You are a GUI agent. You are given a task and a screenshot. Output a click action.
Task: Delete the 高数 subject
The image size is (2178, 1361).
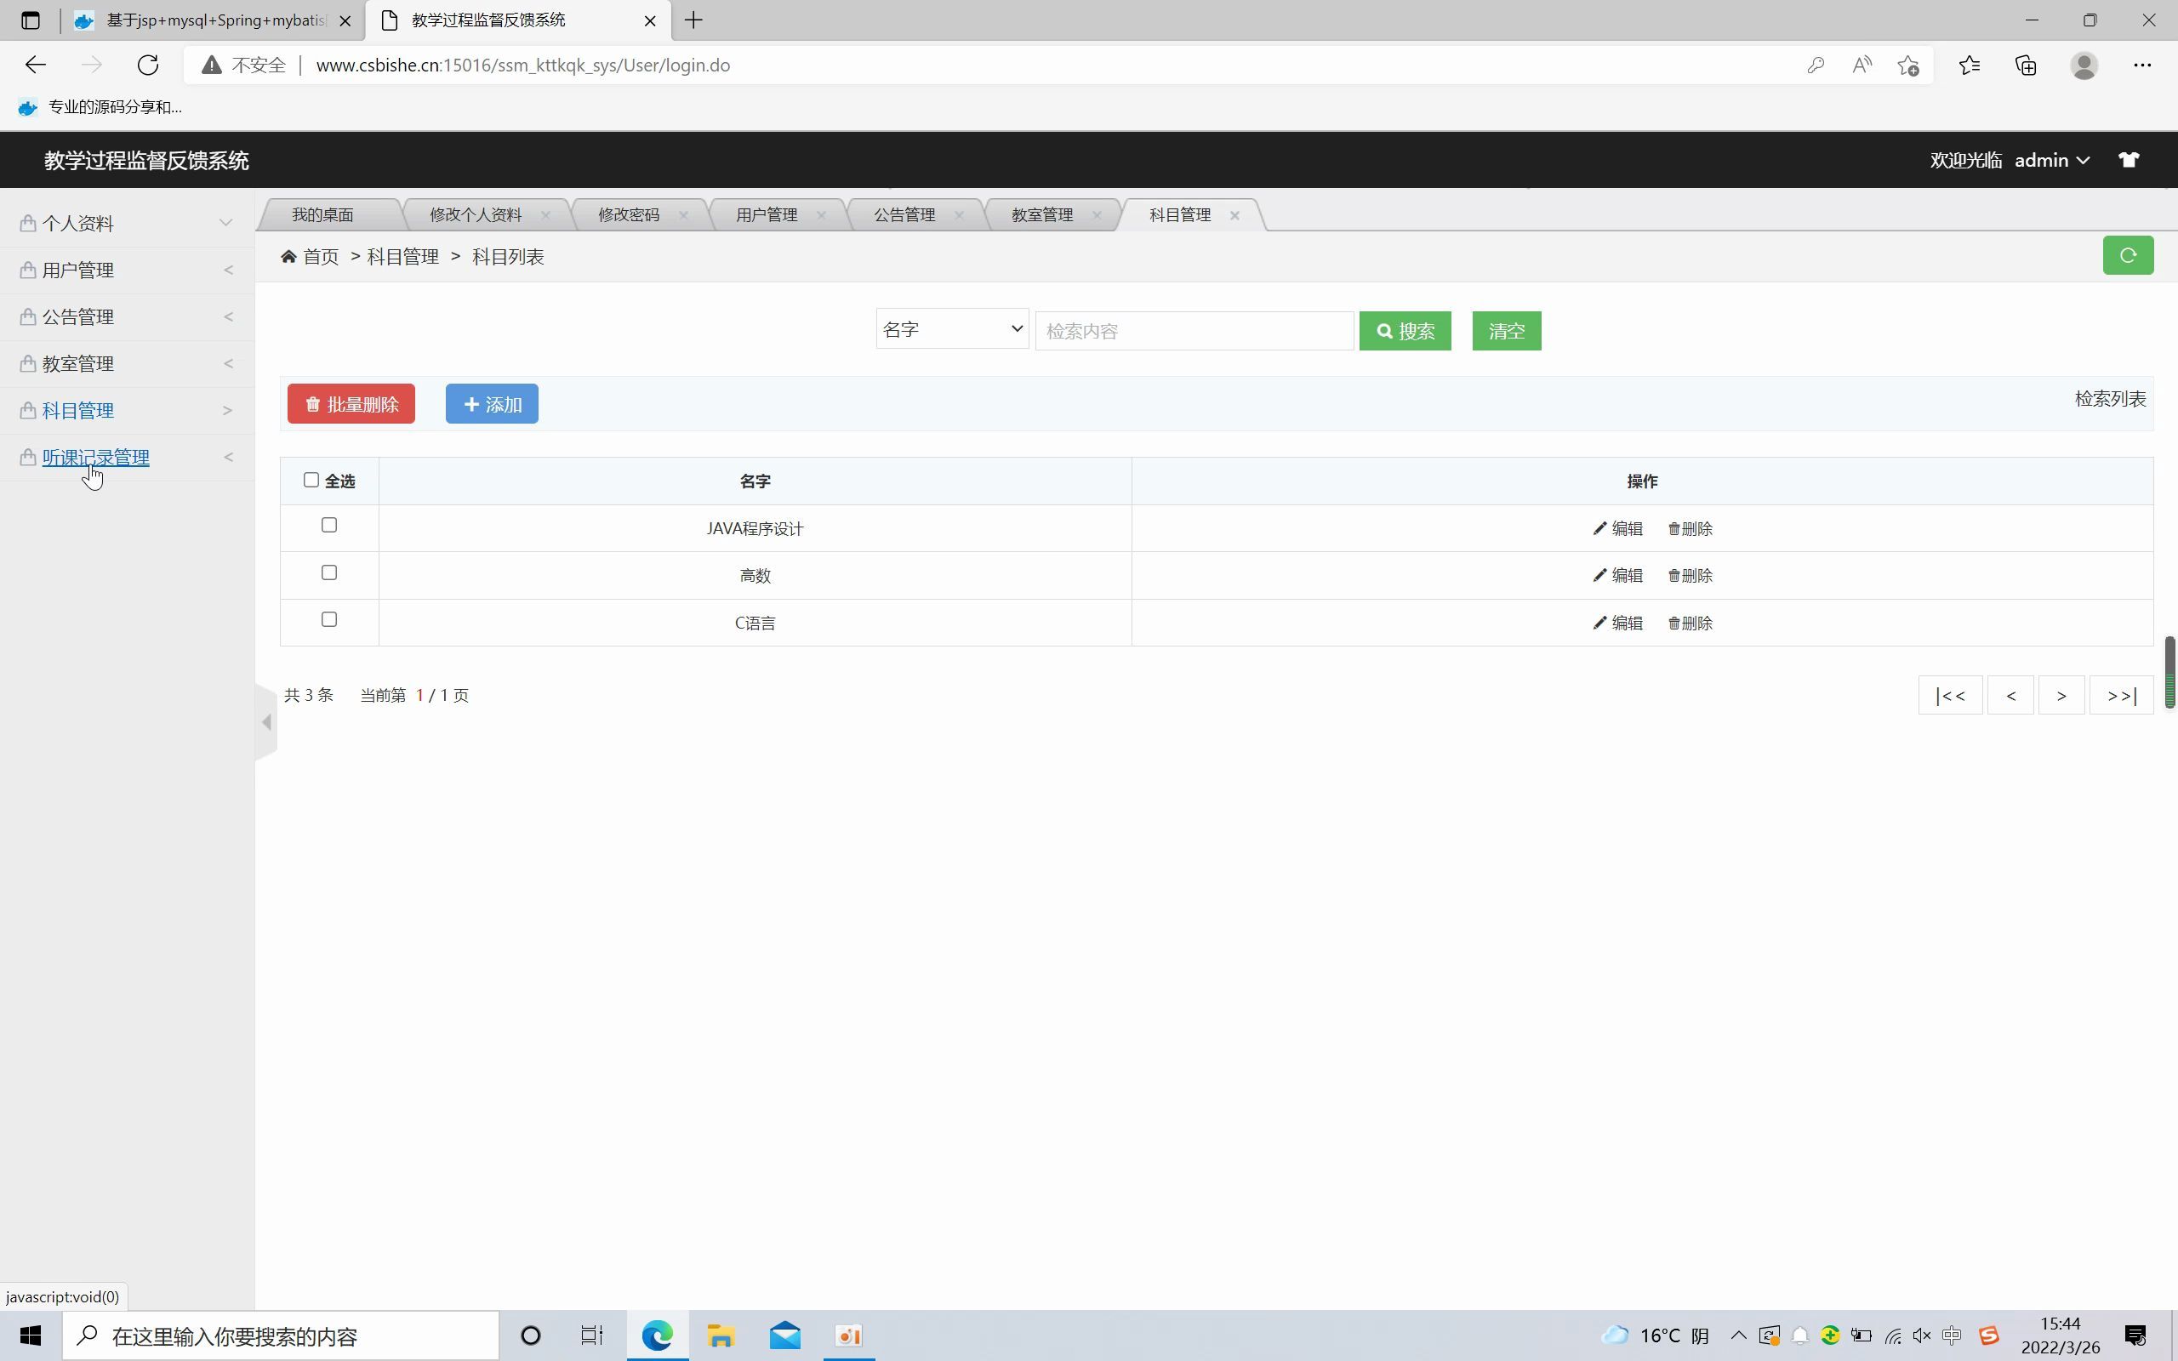[x=1691, y=576]
